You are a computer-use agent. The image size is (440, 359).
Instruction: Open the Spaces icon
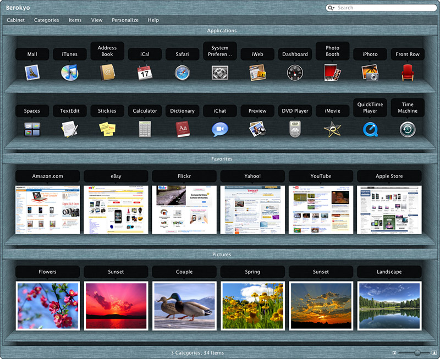32,129
